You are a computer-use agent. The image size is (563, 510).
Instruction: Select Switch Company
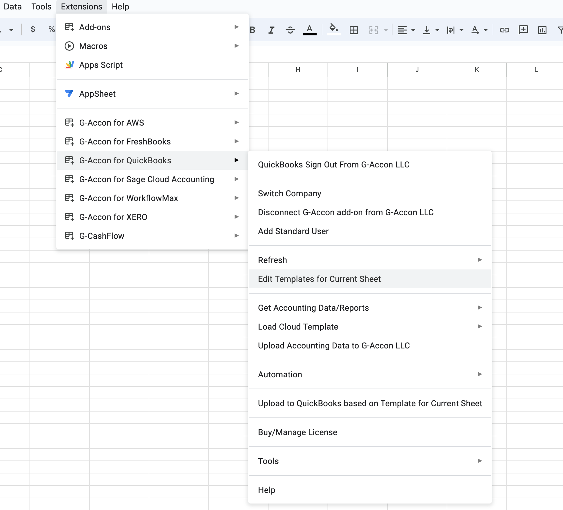pos(370,193)
